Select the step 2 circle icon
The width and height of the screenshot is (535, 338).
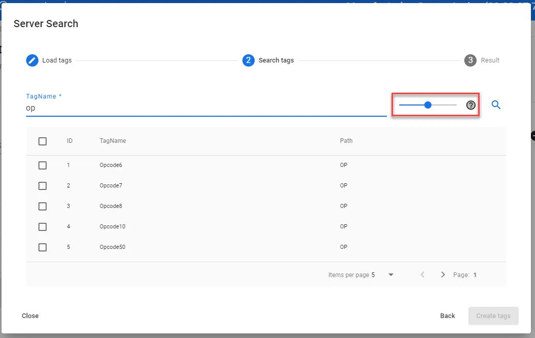click(x=249, y=60)
